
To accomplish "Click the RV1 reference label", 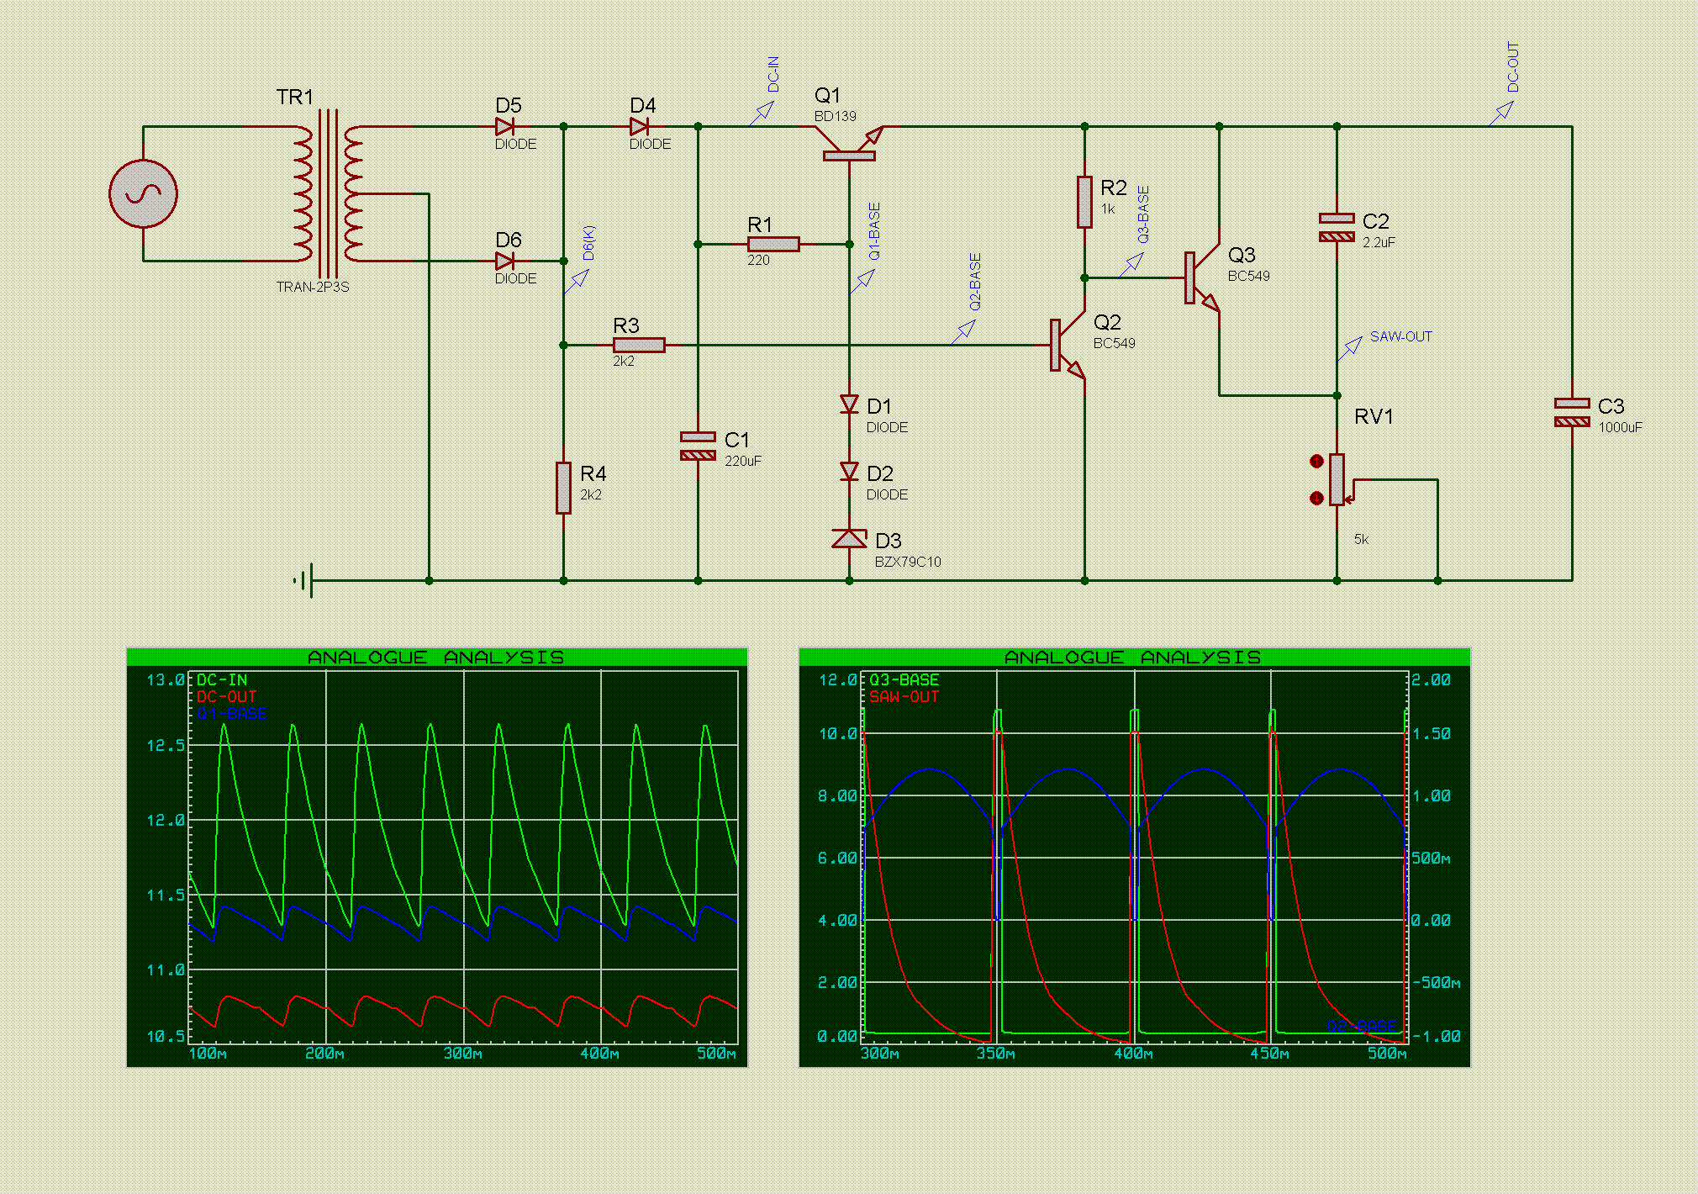I will coord(1374,417).
